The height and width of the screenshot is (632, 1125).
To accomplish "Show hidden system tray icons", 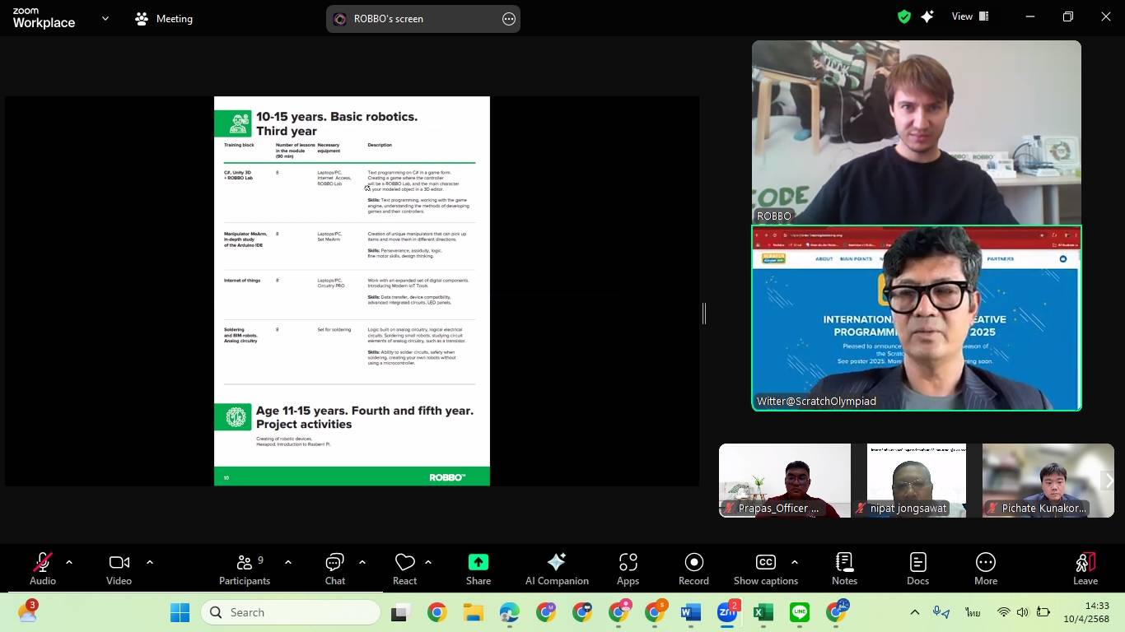I will pos(914,612).
